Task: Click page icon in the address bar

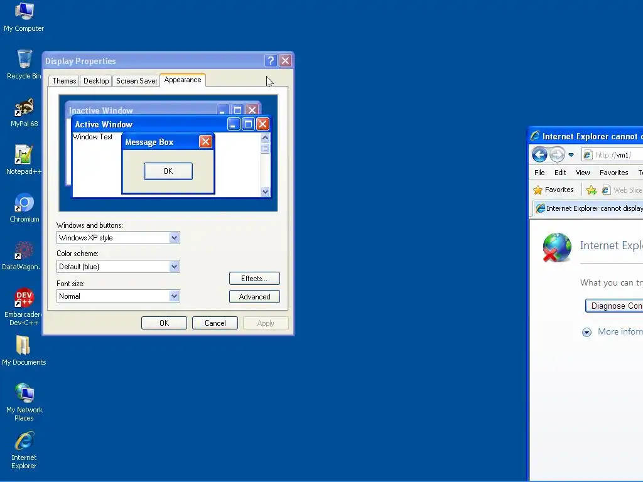Action: pyautogui.click(x=588, y=155)
